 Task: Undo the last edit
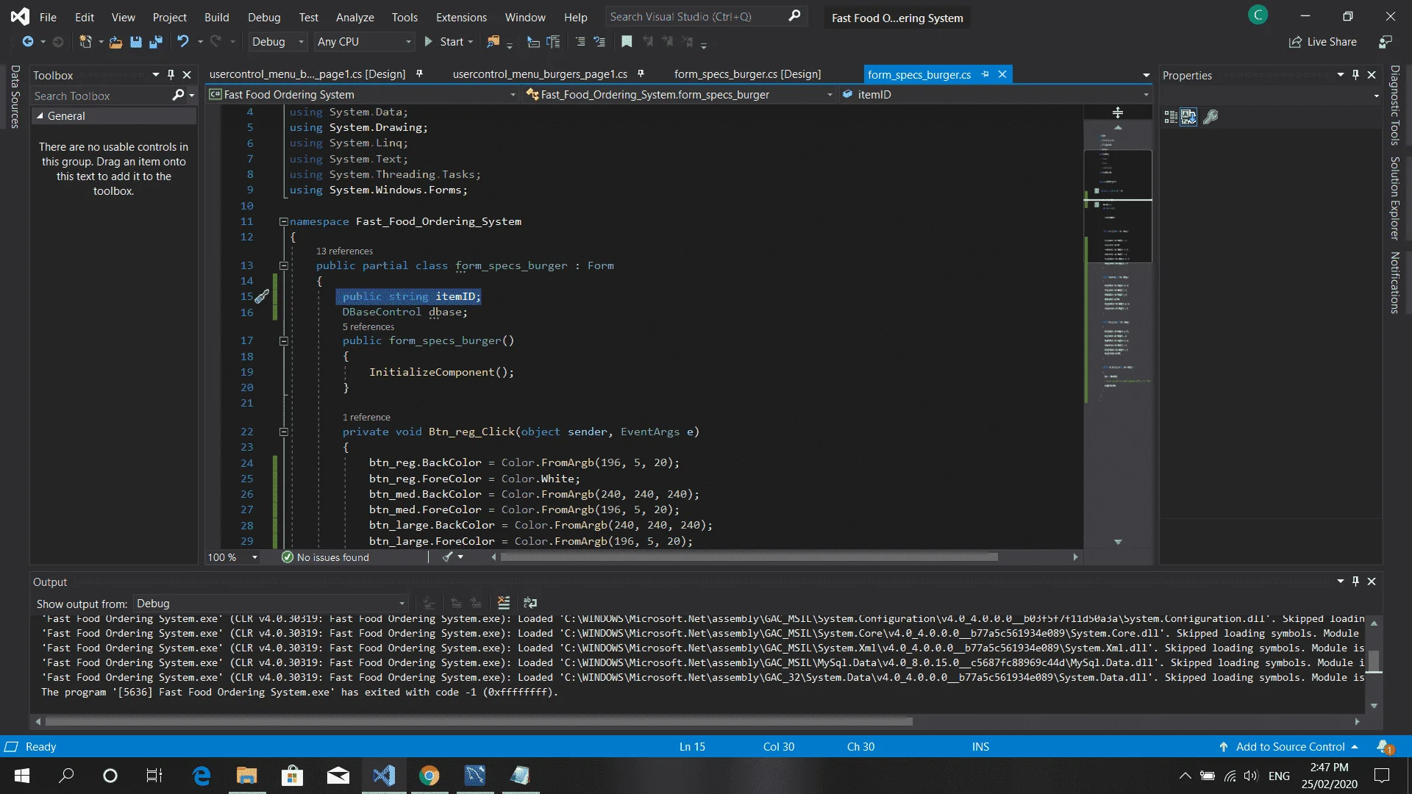(x=183, y=42)
